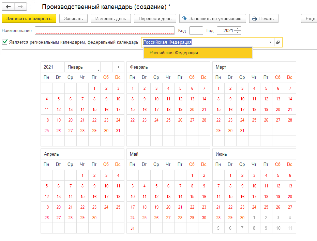Open the 'Январь' month selector
Viewport: 317px width, 241px height.
tap(82, 67)
